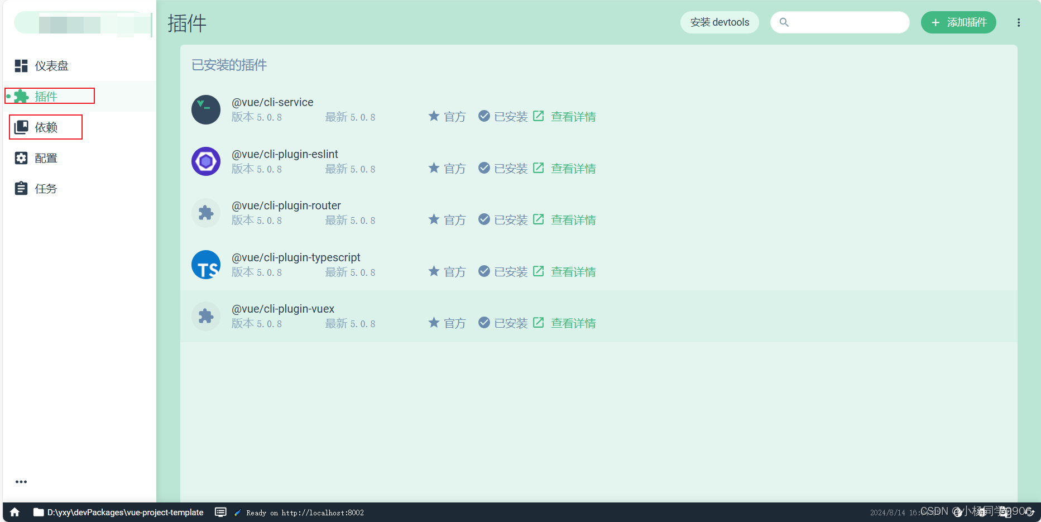Viewport: 1041px width, 522px height.
Task: Open 查看详情 link for @vue/cli-plugin-router
Action: click(x=573, y=220)
